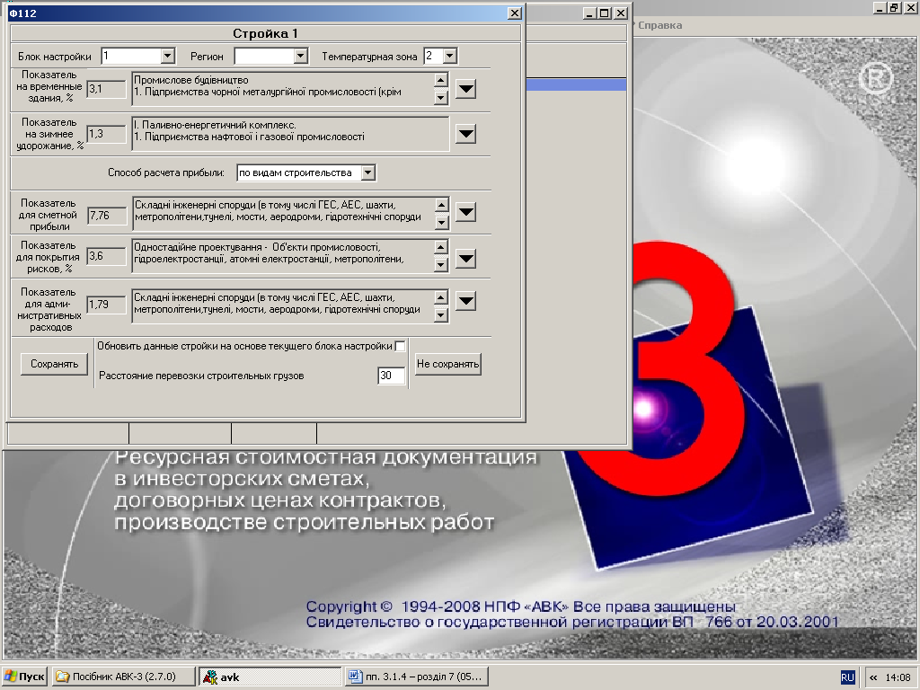Image resolution: width=920 pixels, height=690 pixels.
Task: Open the Блок настройки dropdown
Action: click(168, 57)
